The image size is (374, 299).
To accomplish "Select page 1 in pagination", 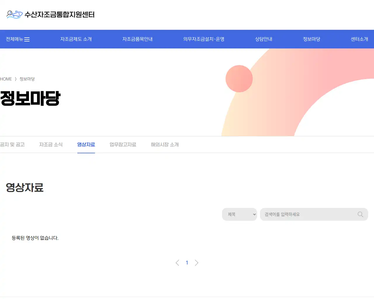I will [187, 263].
